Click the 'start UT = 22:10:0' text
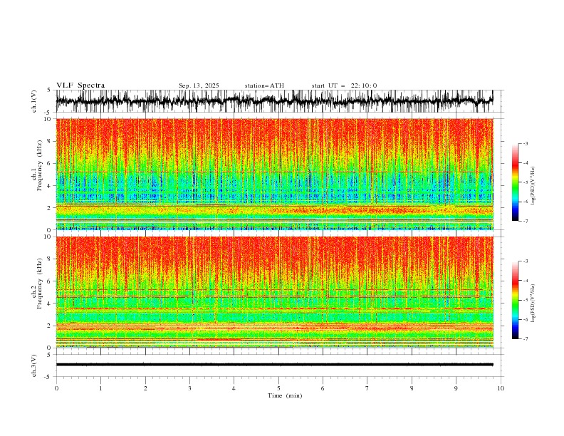Screen dimensions: 564x436 344,85
